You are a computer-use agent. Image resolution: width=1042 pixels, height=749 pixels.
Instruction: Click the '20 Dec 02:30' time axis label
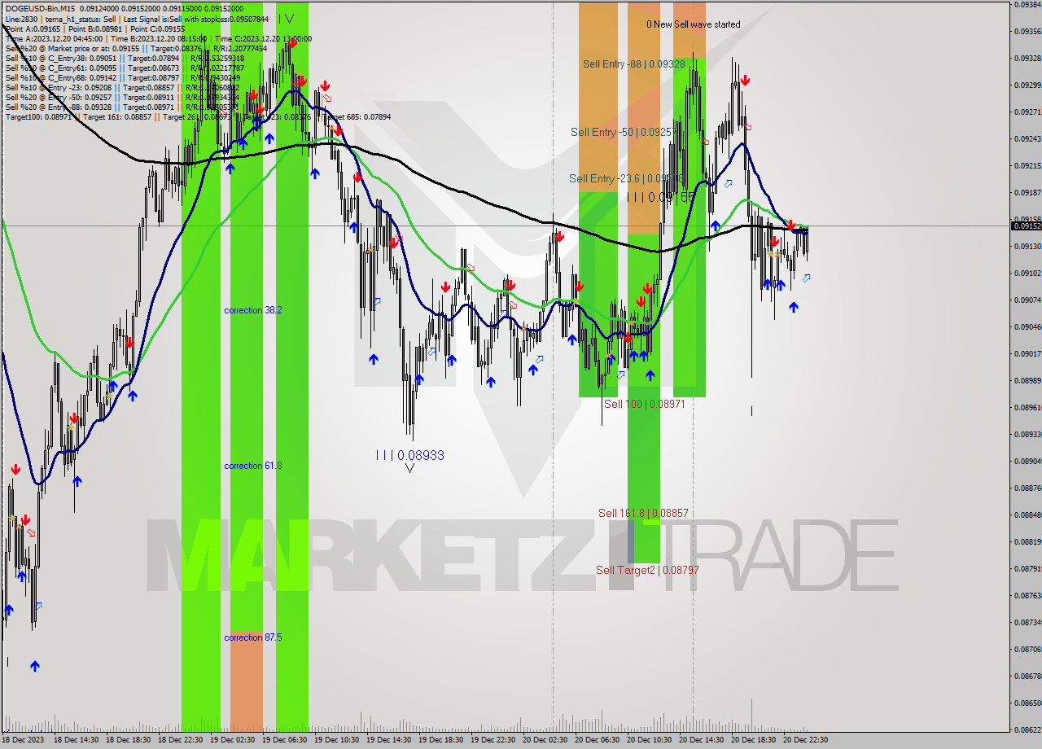(x=545, y=740)
